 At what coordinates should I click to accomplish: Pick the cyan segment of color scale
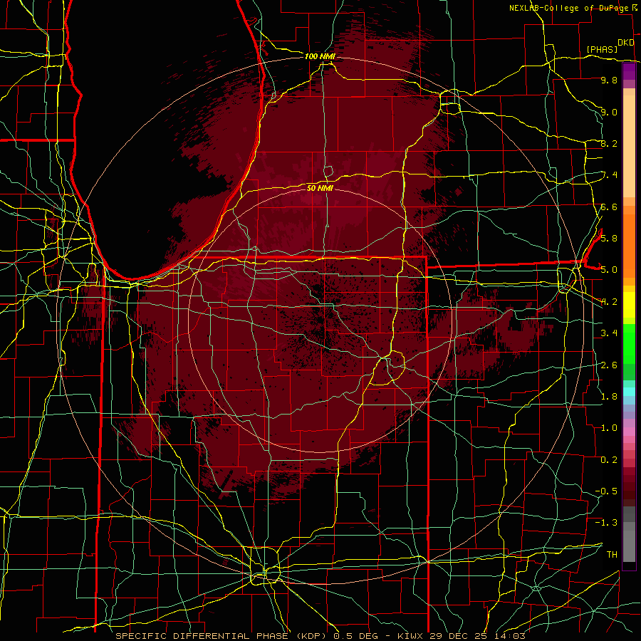pyautogui.click(x=629, y=392)
